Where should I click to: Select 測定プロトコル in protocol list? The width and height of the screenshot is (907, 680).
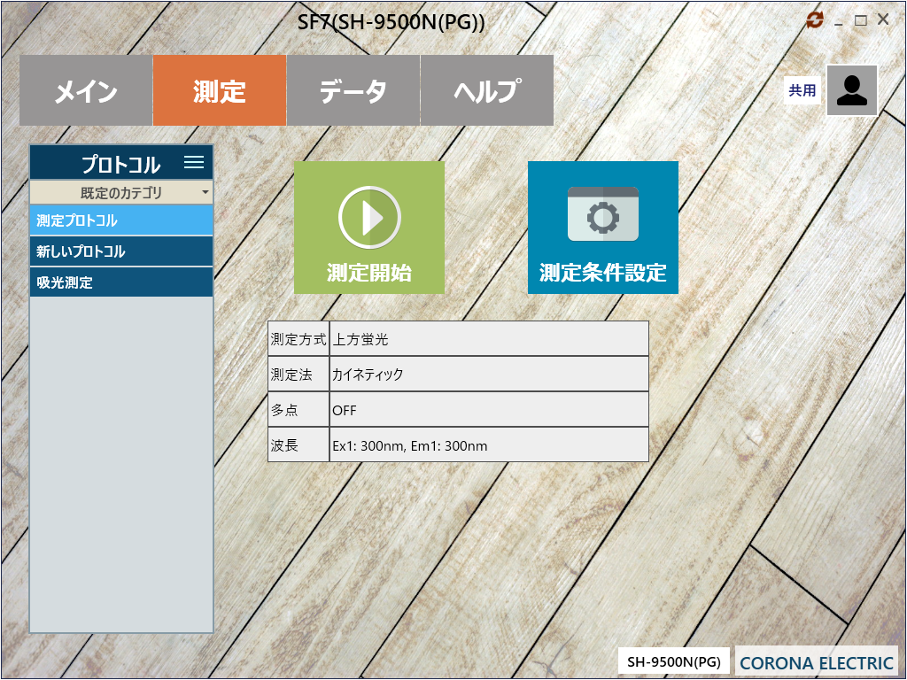tap(121, 220)
